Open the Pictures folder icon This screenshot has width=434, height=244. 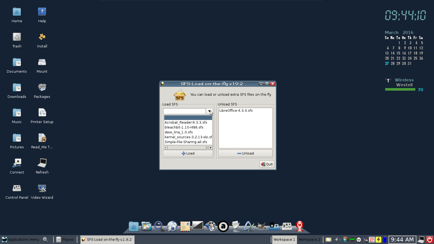pos(17,141)
